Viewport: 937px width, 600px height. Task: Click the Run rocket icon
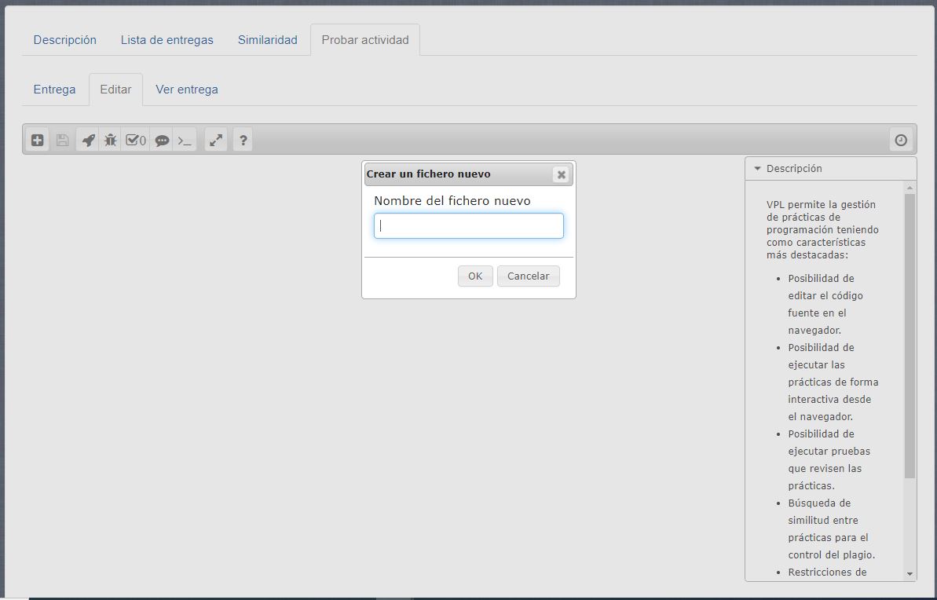point(88,141)
